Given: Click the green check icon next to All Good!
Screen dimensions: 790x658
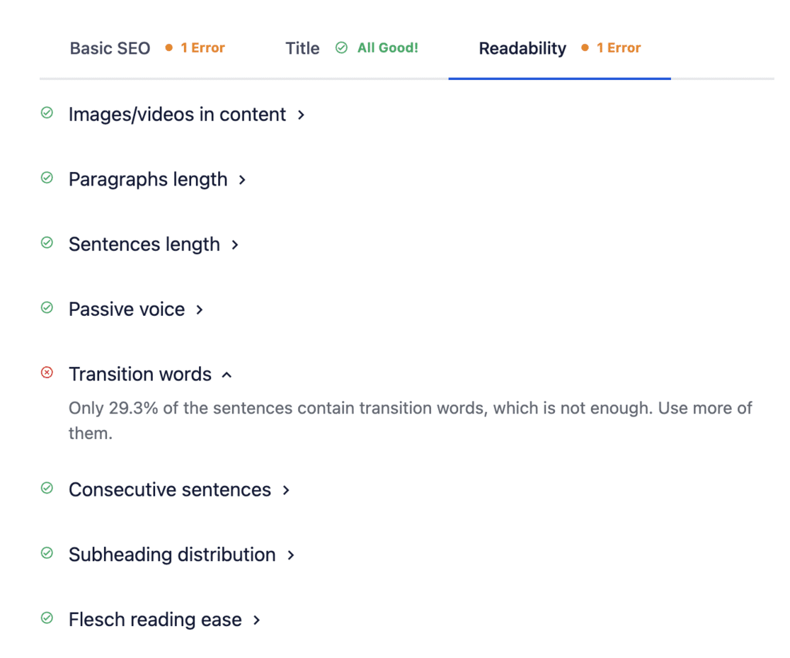Looking at the screenshot, I should tap(341, 47).
